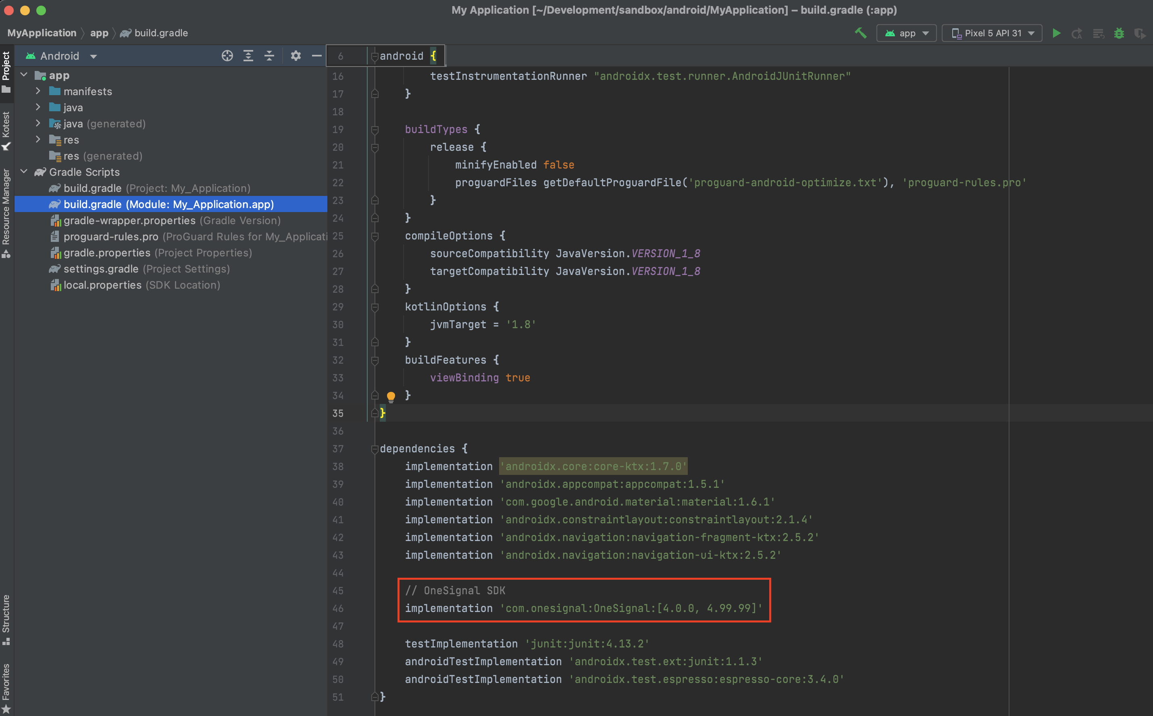The image size is (1153, 716).
Task: Open Project panel gear settings
Action: [296, 56]
